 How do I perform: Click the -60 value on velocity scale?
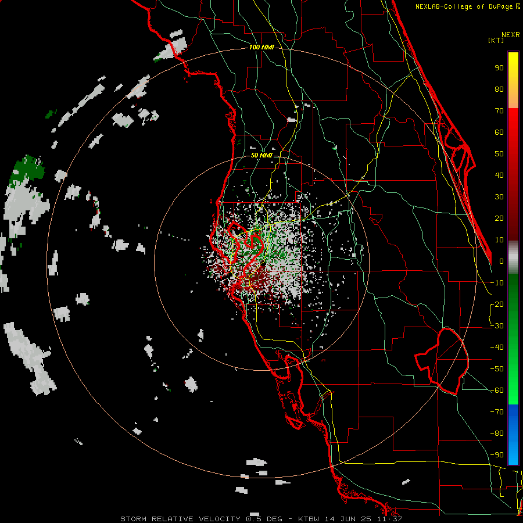point(497,391)
